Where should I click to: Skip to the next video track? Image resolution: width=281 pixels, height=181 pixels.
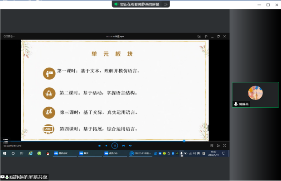click(123, 146)
